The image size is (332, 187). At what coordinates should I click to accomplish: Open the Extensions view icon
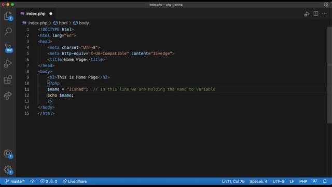pyautogui.click(x=8, y=79)
